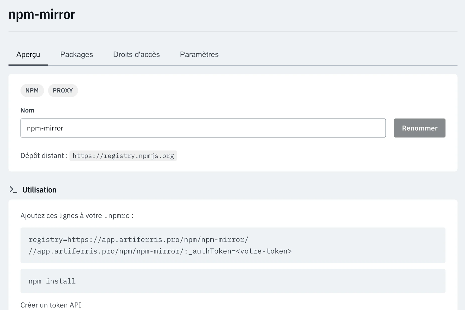The width and height of the screenshot is (465, 310).
Task: Focus the Nom input field
Action: pos(203,128)
